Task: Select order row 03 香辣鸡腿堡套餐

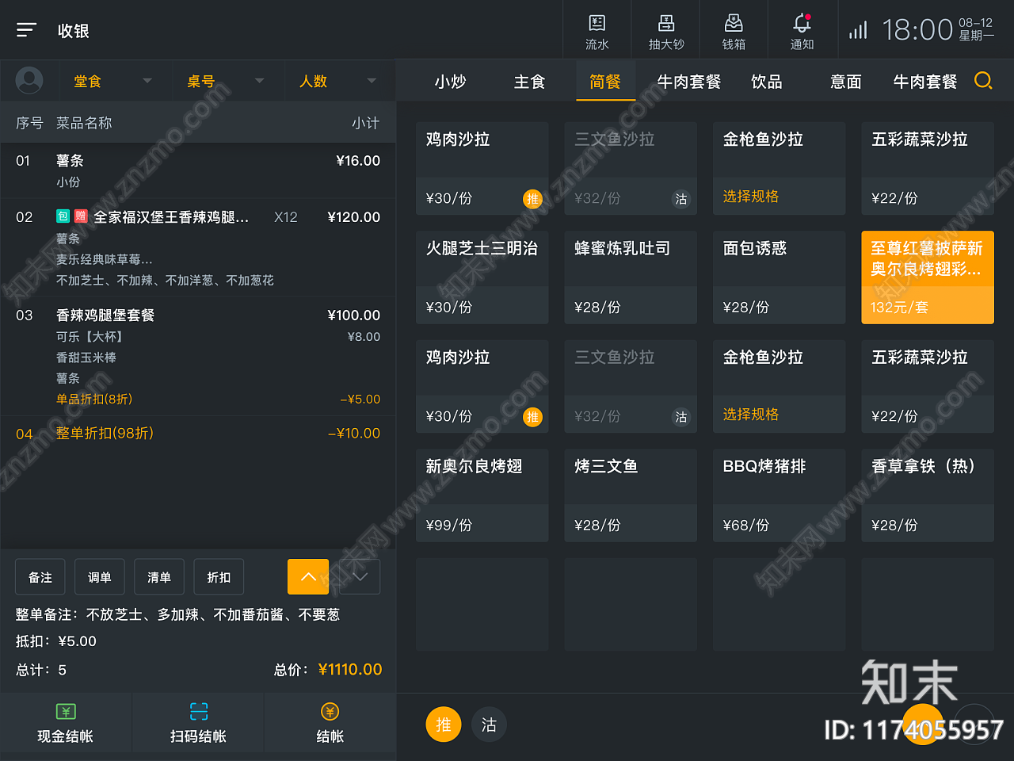Action: (x=198, y=357)
